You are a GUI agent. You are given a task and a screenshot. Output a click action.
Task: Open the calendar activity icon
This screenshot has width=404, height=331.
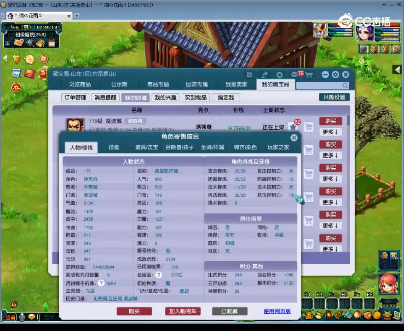(52, 42)
